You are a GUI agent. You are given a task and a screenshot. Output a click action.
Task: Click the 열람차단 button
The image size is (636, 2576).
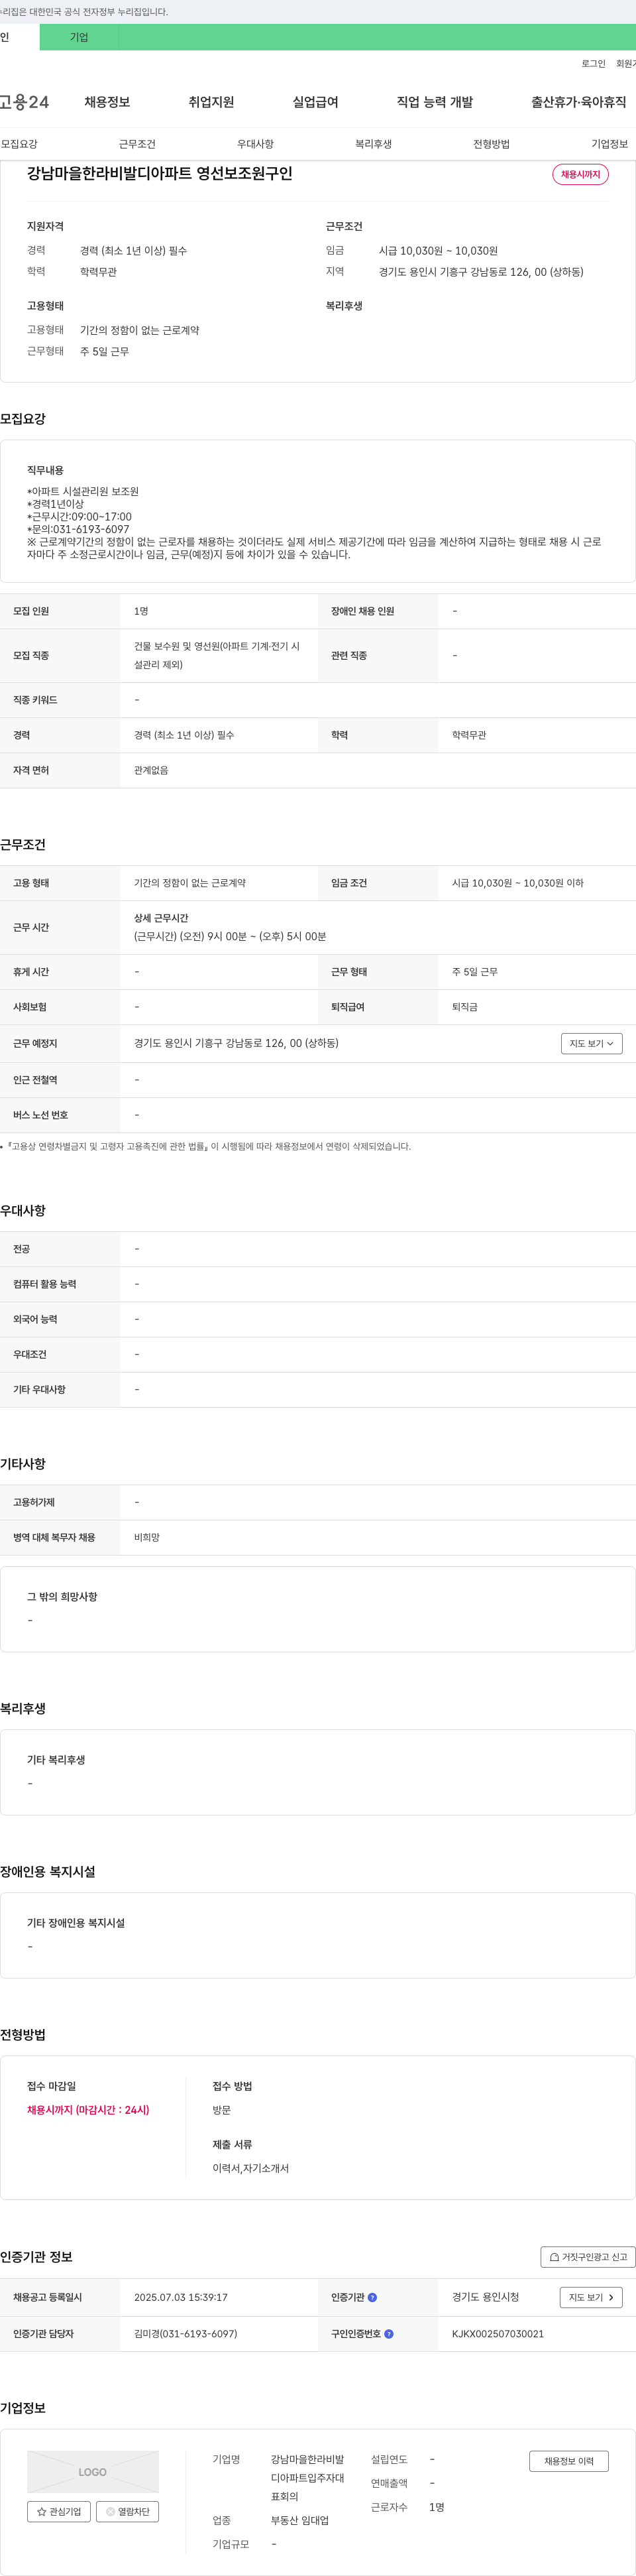(128, 2511)
